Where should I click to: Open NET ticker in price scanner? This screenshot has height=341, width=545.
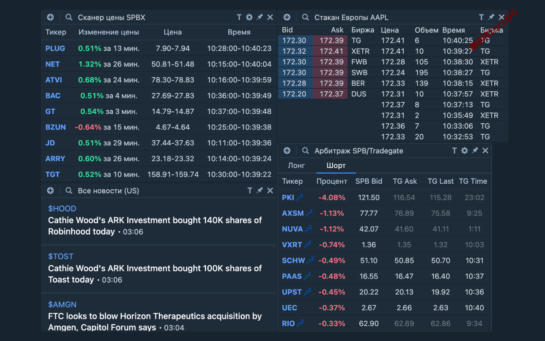53,64
